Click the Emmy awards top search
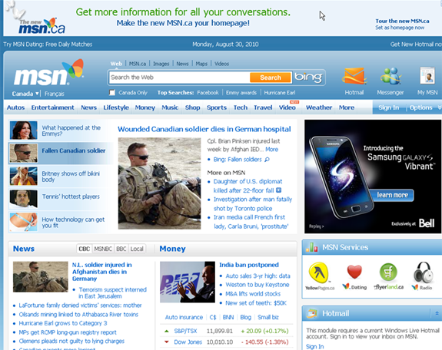The height and width of the screenshot is (350, 442). (x=241, y=93)
